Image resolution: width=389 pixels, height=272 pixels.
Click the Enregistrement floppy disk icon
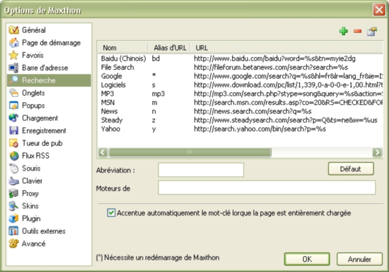[13, 131]
